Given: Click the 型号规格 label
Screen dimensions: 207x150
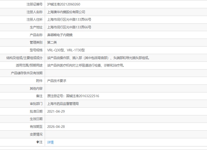Looking at the screenshot, I should click(36, 50).
